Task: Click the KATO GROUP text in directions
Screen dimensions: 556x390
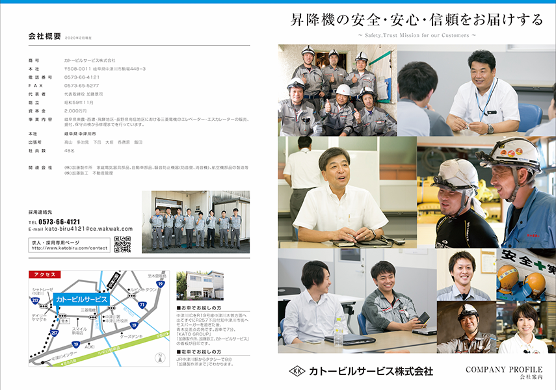Action: pyautogui.click(x=194, y=334)
